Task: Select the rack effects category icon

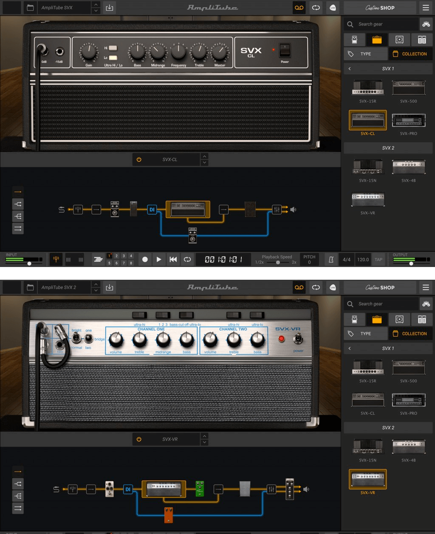Action: [422, 39]
